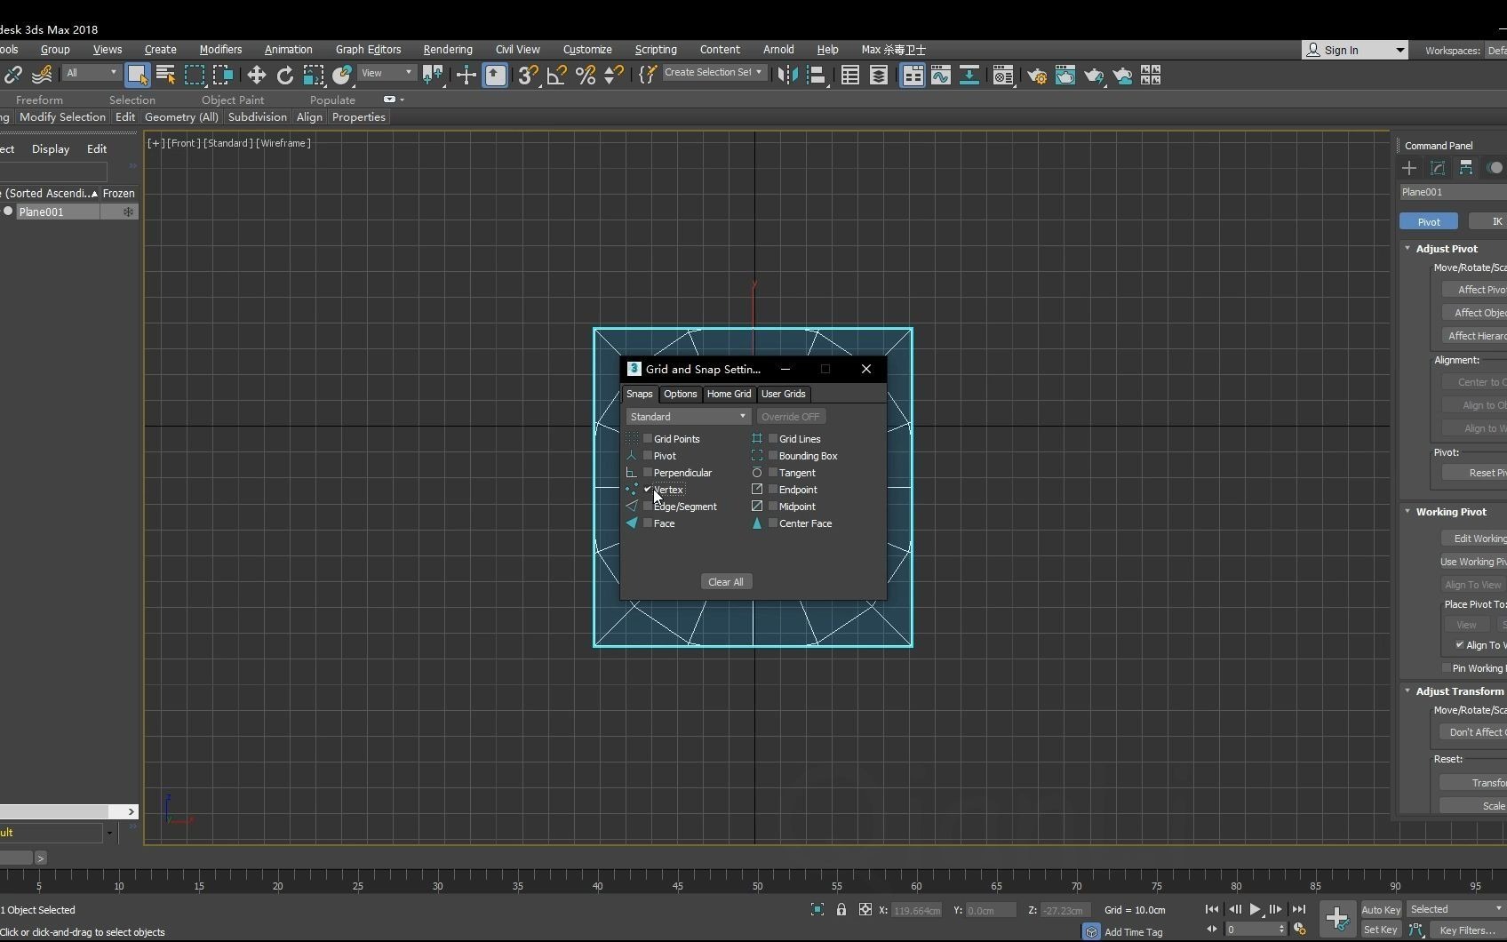Click the Play Animation button
Viewport: 1507px width, 942px height.
pos(1255,909)
